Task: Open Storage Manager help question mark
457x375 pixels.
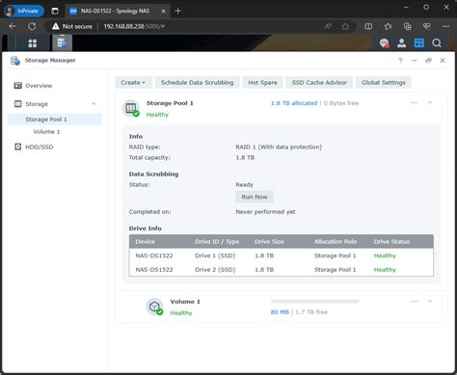Action: pos(400,61)
